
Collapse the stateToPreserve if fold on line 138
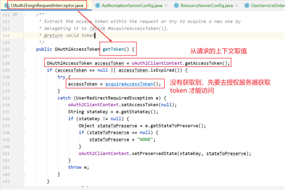tap(23, 133)
